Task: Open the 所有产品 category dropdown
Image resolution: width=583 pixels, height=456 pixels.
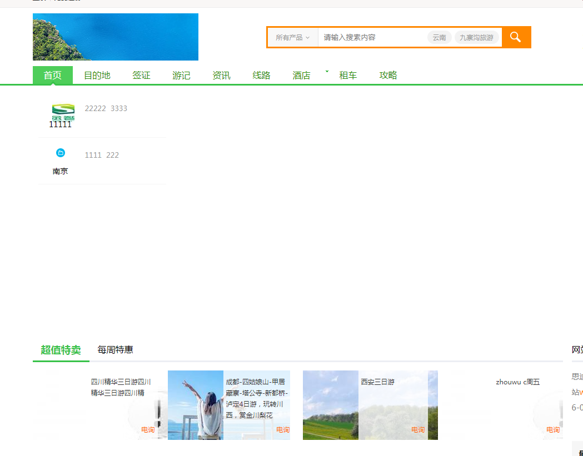Action: point(292,38)
